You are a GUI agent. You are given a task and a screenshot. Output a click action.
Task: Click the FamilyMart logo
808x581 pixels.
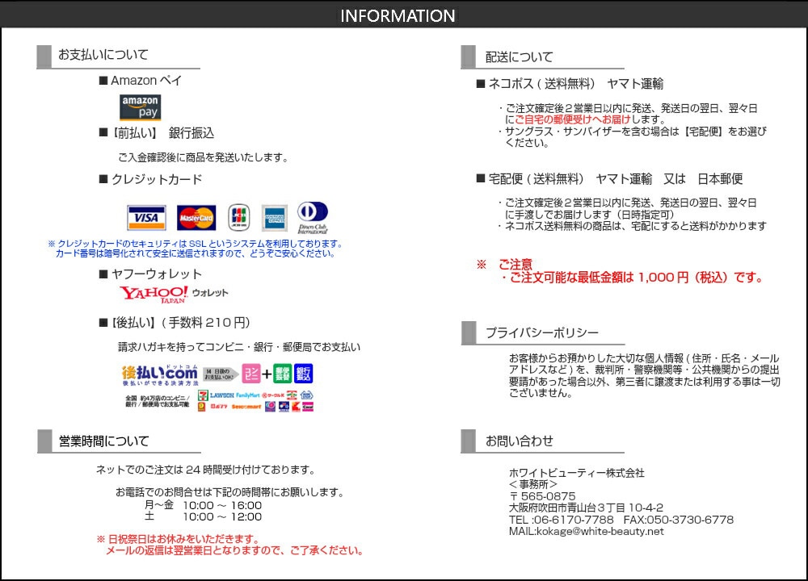pos(247,395)
